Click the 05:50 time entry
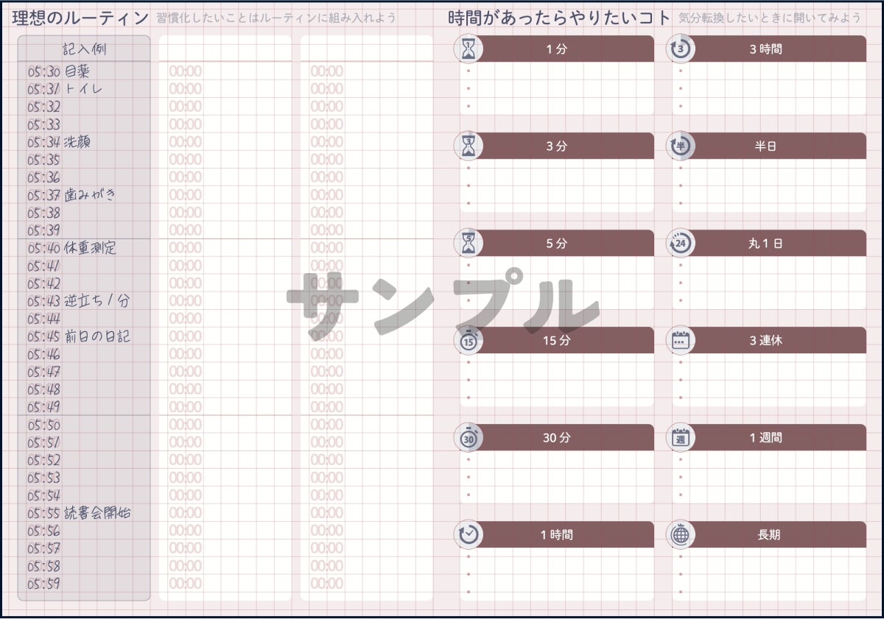884x619 pixels. pos(44,425)
